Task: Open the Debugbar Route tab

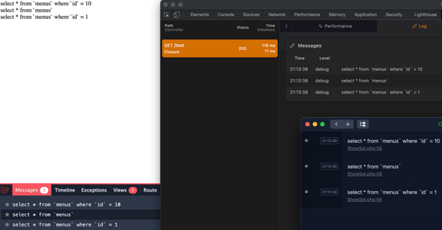Action: click(x=150, y=190)
